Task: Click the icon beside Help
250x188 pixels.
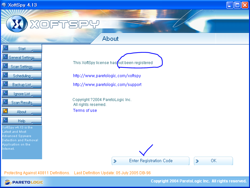Action: click(5, 120)
